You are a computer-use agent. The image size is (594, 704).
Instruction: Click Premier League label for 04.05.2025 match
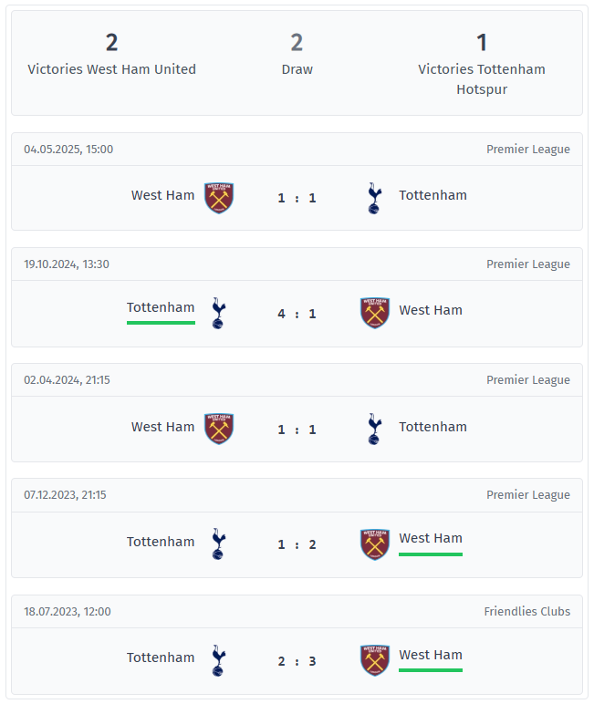(x=528, y=149)
